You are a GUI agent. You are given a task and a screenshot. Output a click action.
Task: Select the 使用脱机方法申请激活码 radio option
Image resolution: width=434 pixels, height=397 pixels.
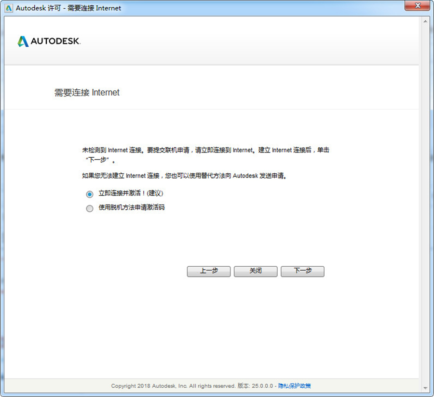89,208
